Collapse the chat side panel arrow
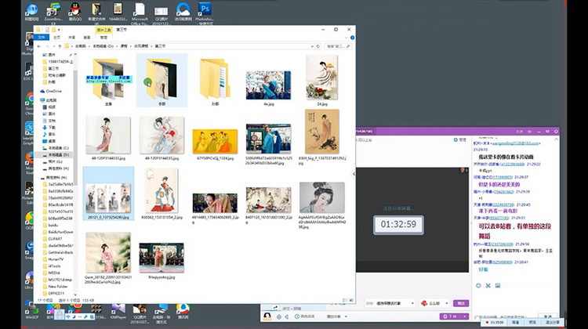This screenshot has width=588, height=329. point(354,173)
